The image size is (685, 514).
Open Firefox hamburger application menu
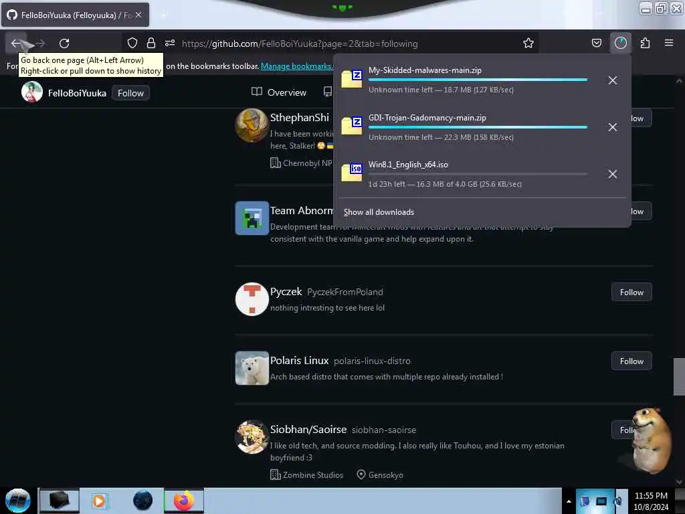tap(668, 43)
